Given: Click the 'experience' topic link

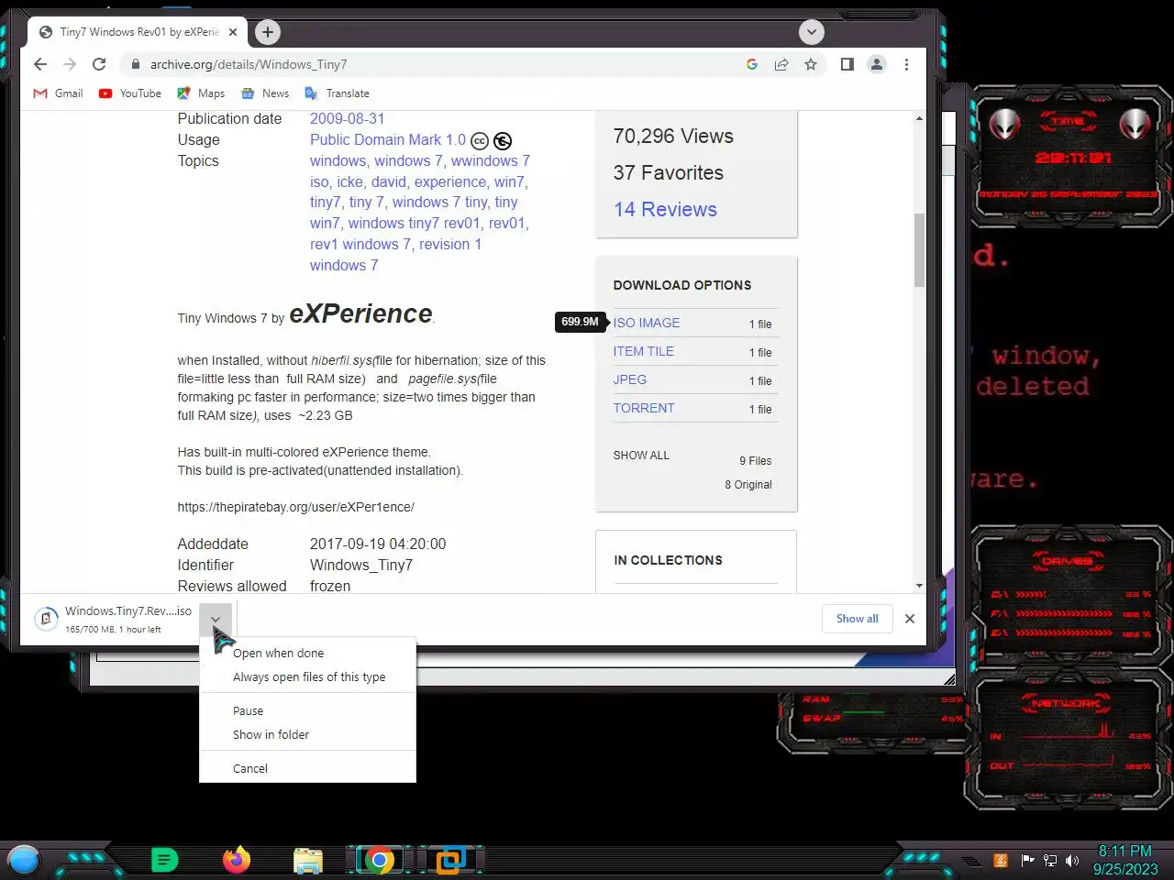Looking at the screenshot, I should (x=450, y=181).
